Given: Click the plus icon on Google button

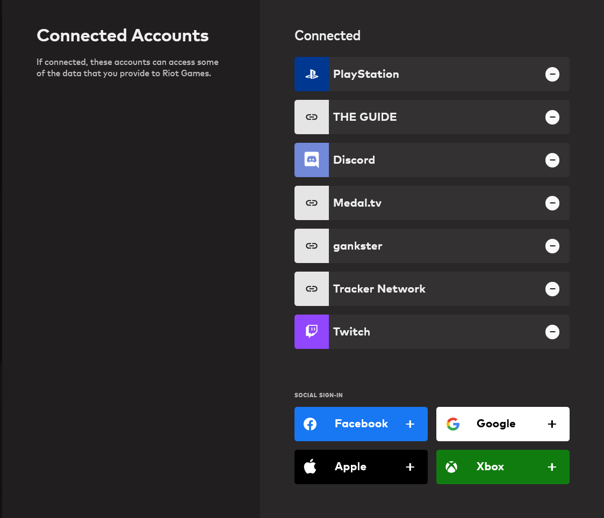Looking at the screenshot, I should 552,424.
